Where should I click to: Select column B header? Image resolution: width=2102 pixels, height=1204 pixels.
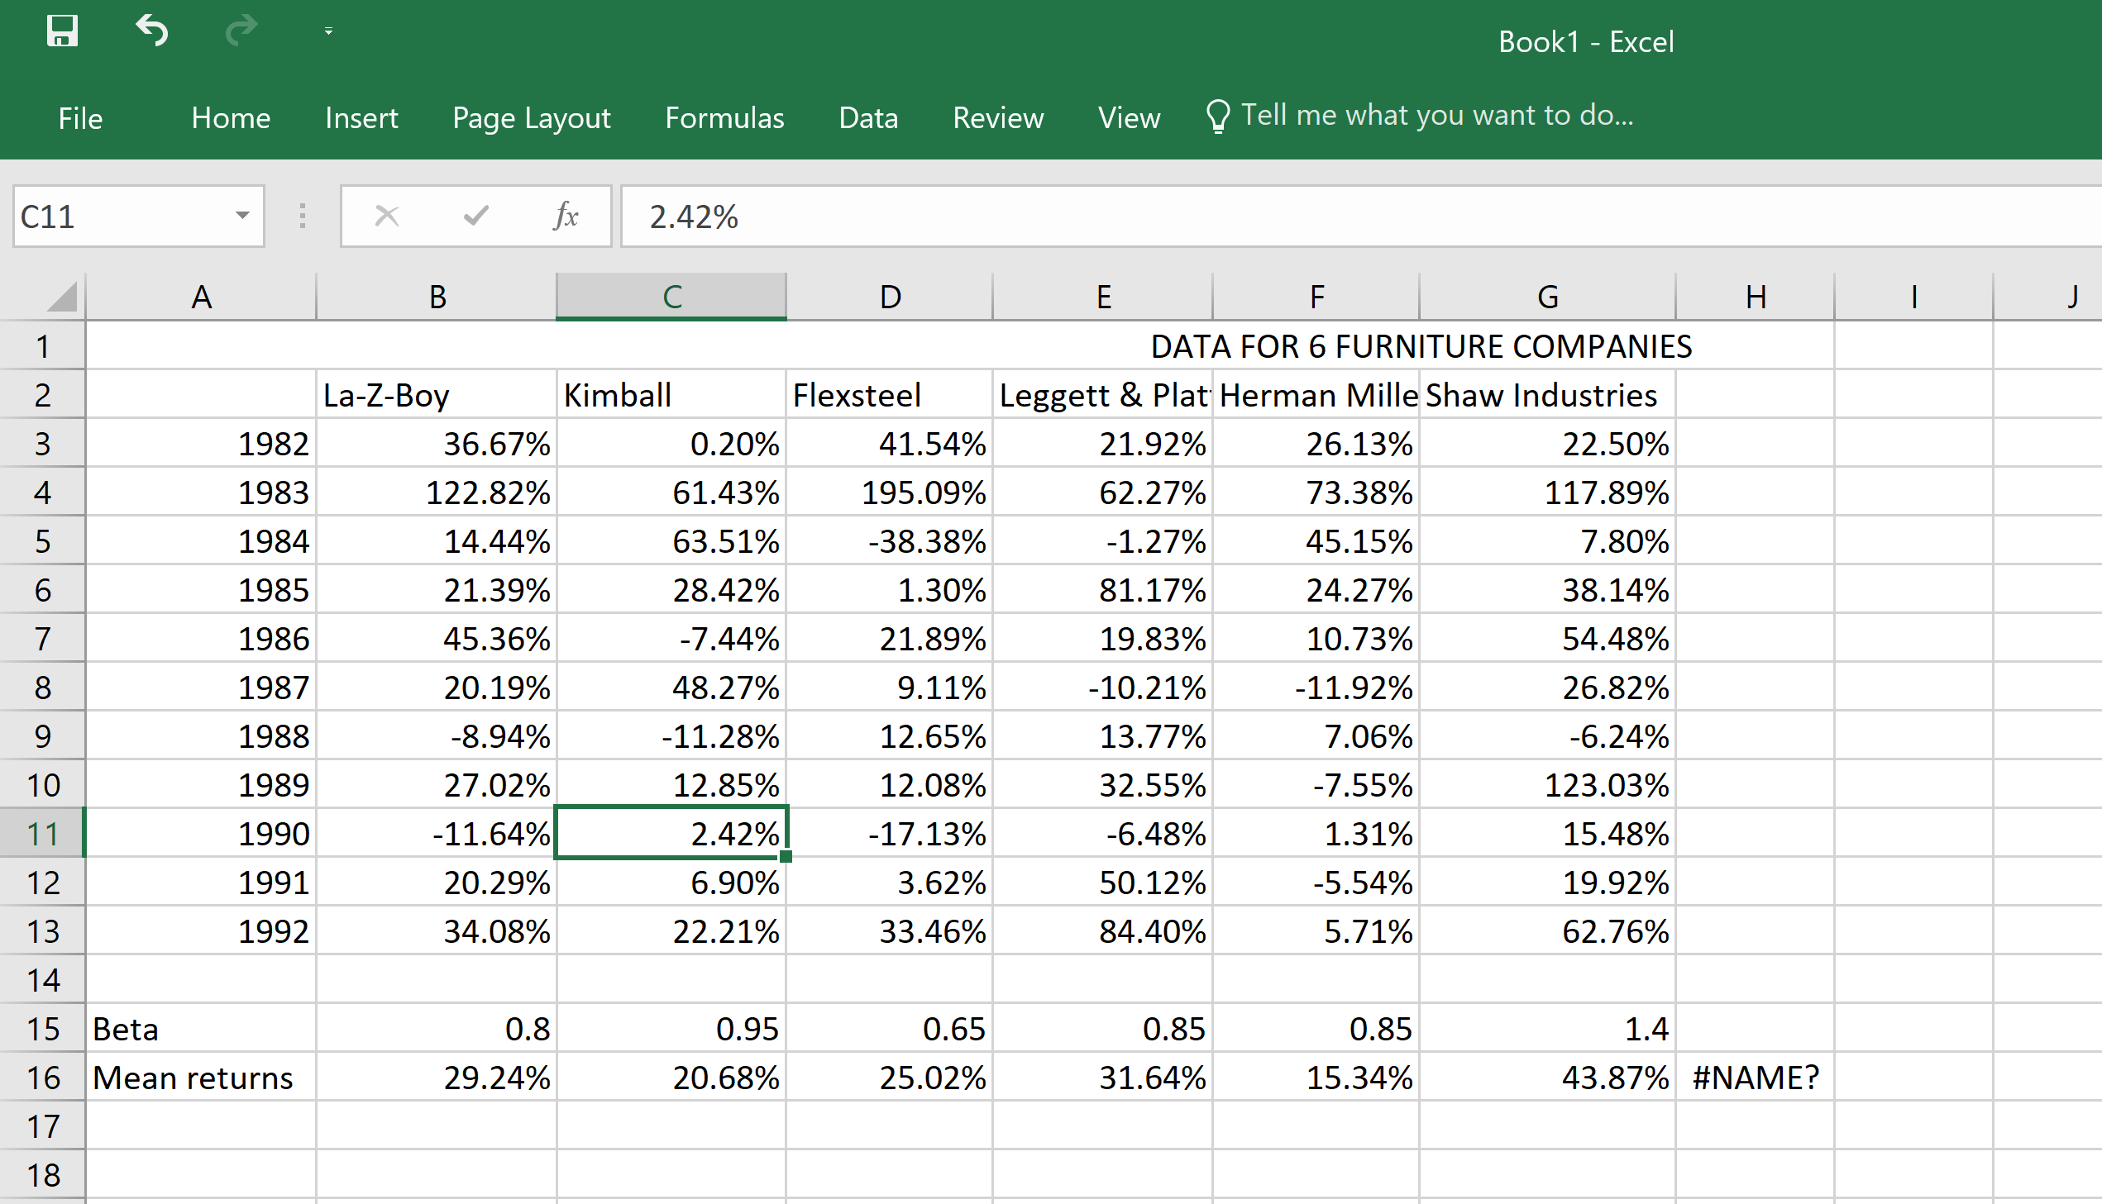(x=437, y=297)
